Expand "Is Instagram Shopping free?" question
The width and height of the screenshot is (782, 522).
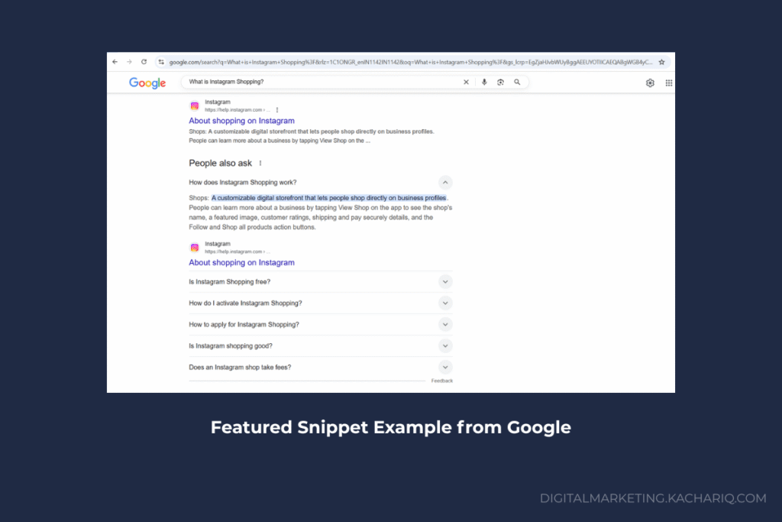click(x=445, y=282)
